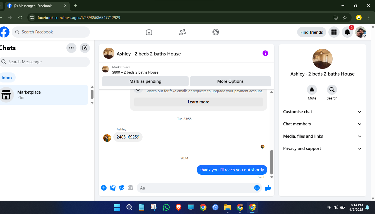Open the $800 Marketplace listing link
The image size is (375, 214).
coord(135,72)
